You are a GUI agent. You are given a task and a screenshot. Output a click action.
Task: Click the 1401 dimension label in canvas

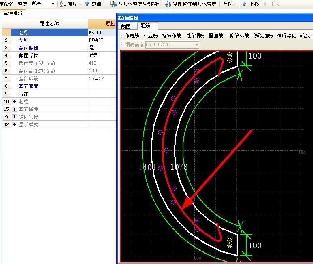pos(147,167)
